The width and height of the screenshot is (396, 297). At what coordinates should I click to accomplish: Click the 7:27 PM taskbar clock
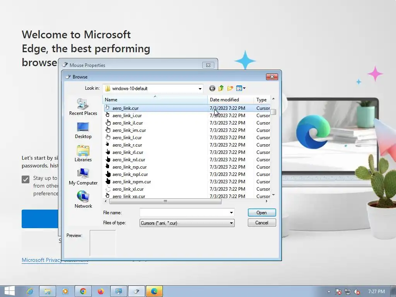click(x=376, y=292)
